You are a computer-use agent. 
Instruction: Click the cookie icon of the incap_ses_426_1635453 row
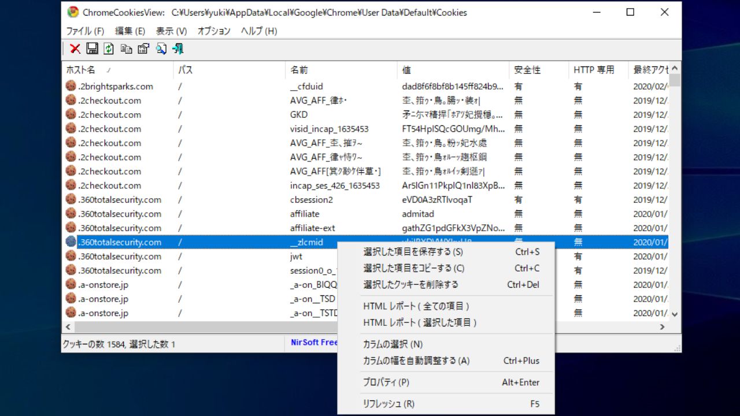coord(71,185)
